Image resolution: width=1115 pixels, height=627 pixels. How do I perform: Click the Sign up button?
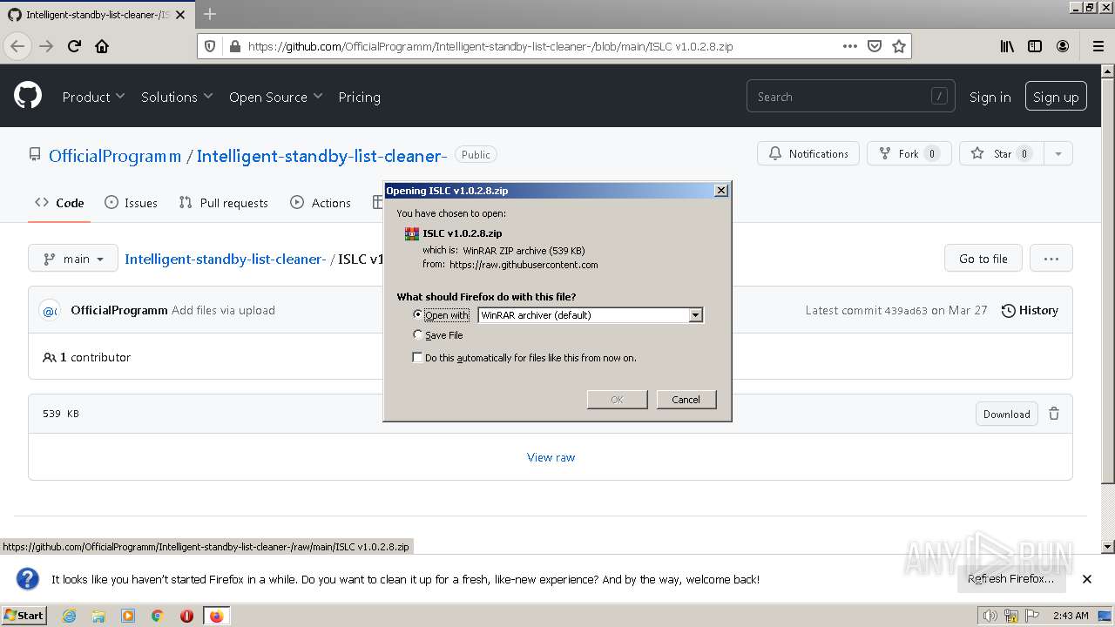point(1056,97)
